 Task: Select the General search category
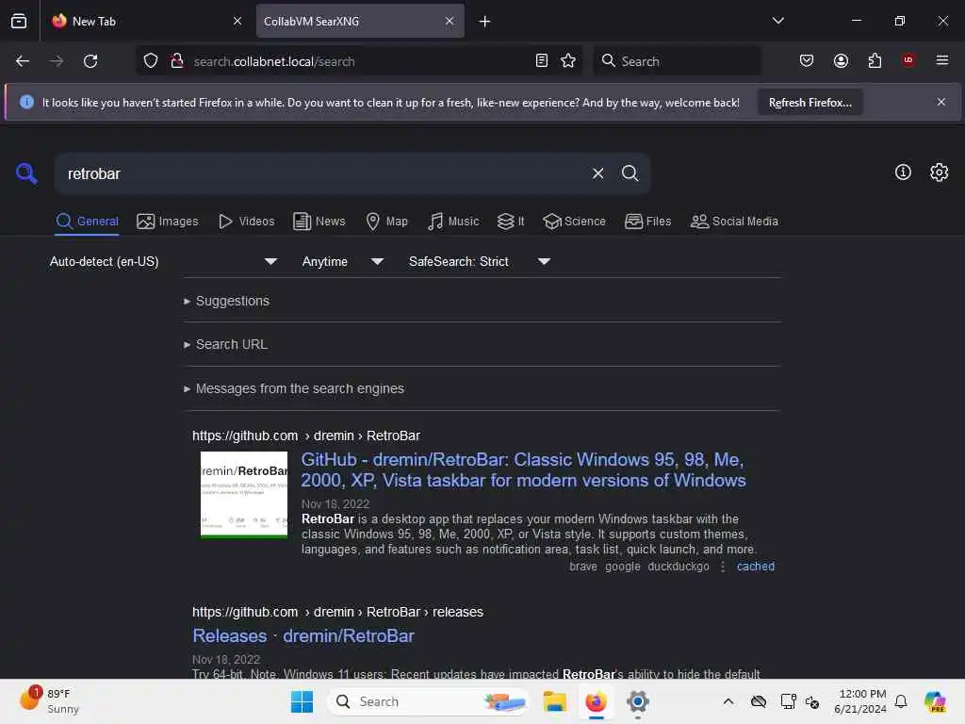point(88,221)
